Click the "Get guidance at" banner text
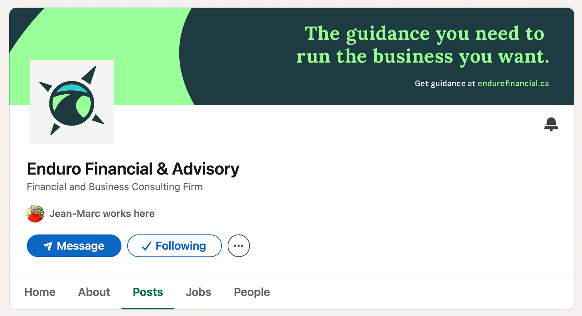Screen dimensions: 582x316 coord(445,83)
